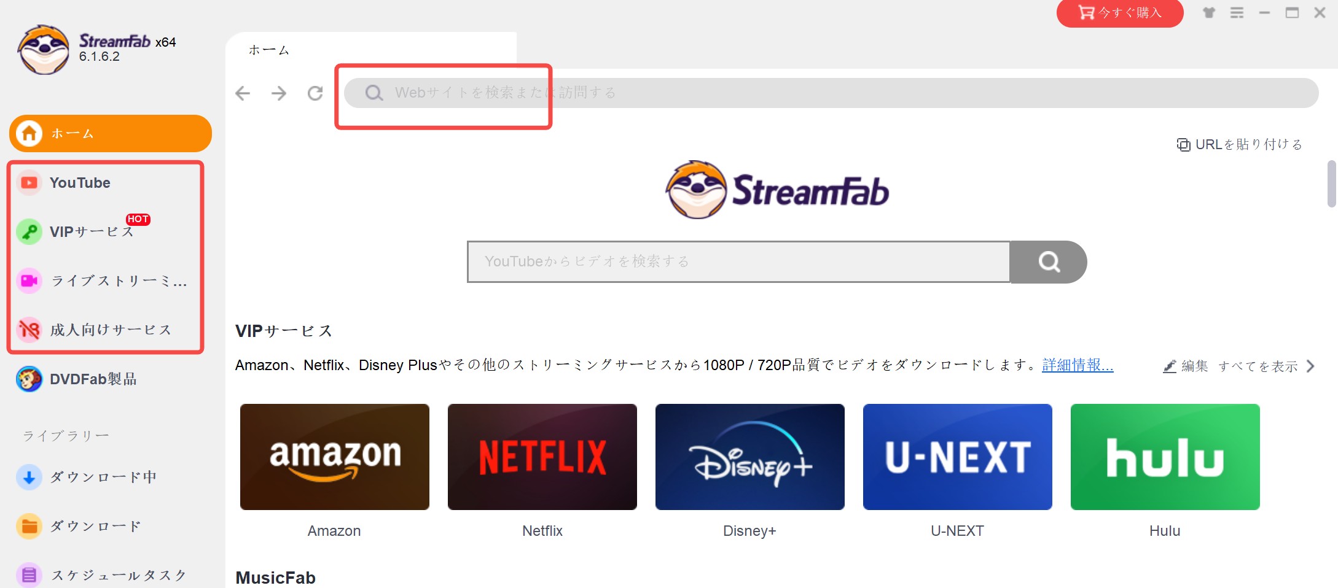Open the Disney+ service tile

click(750, 457)
